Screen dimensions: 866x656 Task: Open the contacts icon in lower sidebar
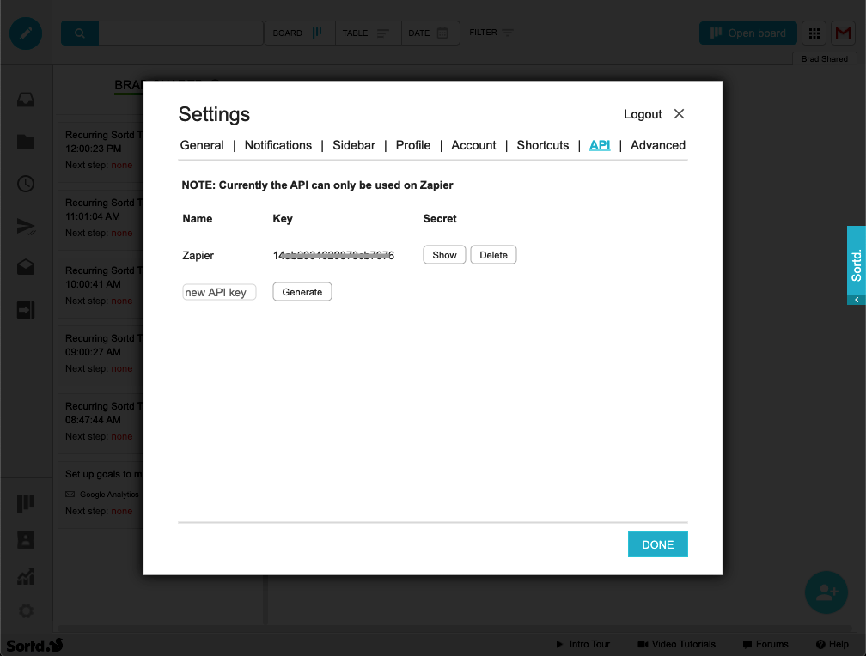pos(26,540)
